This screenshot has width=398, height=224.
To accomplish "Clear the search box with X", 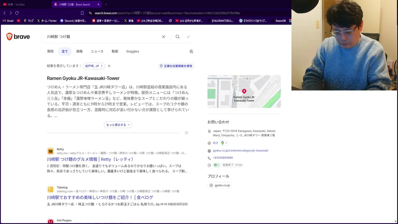I will click(164, 37).
